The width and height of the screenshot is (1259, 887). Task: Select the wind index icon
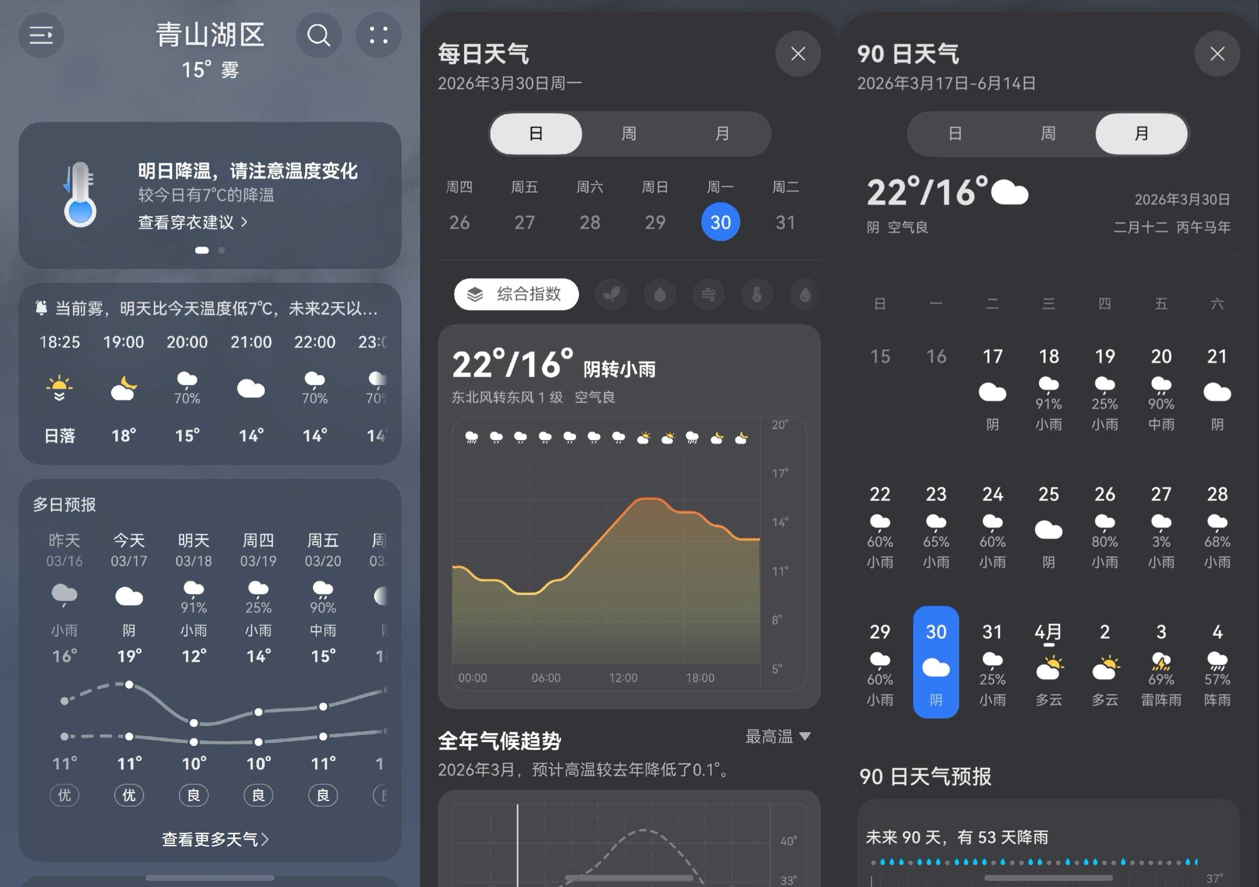pos(709,295)
